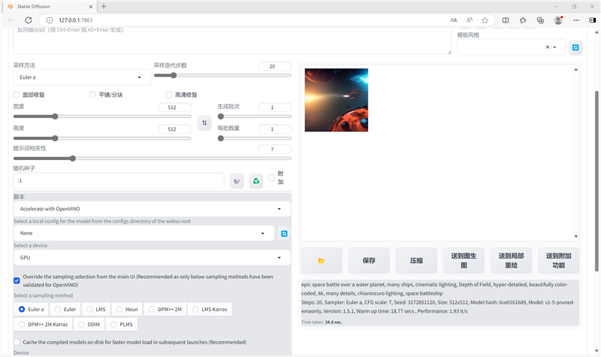Select the PLMS sampling method
This screenshot has height=357, width=601.
point(122,325)
